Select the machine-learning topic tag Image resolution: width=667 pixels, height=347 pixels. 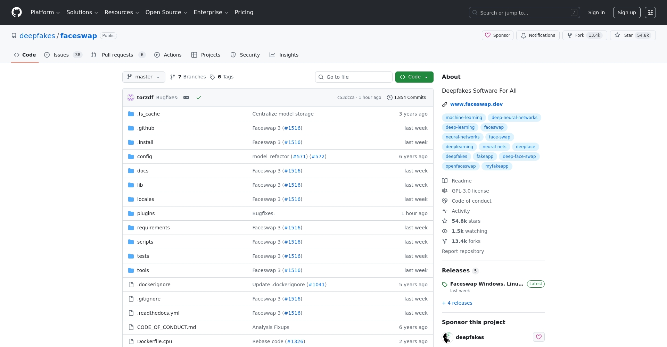point(464,118)
